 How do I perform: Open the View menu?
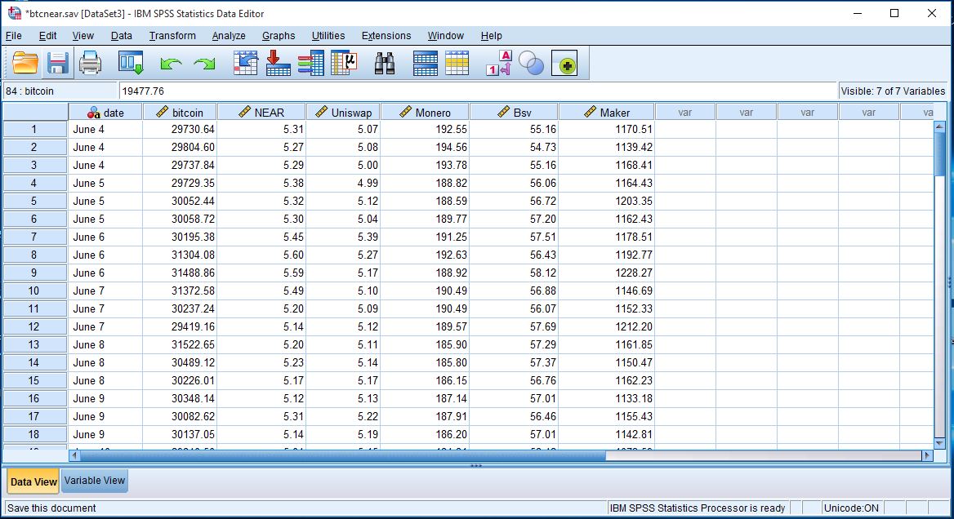point(82,36)
